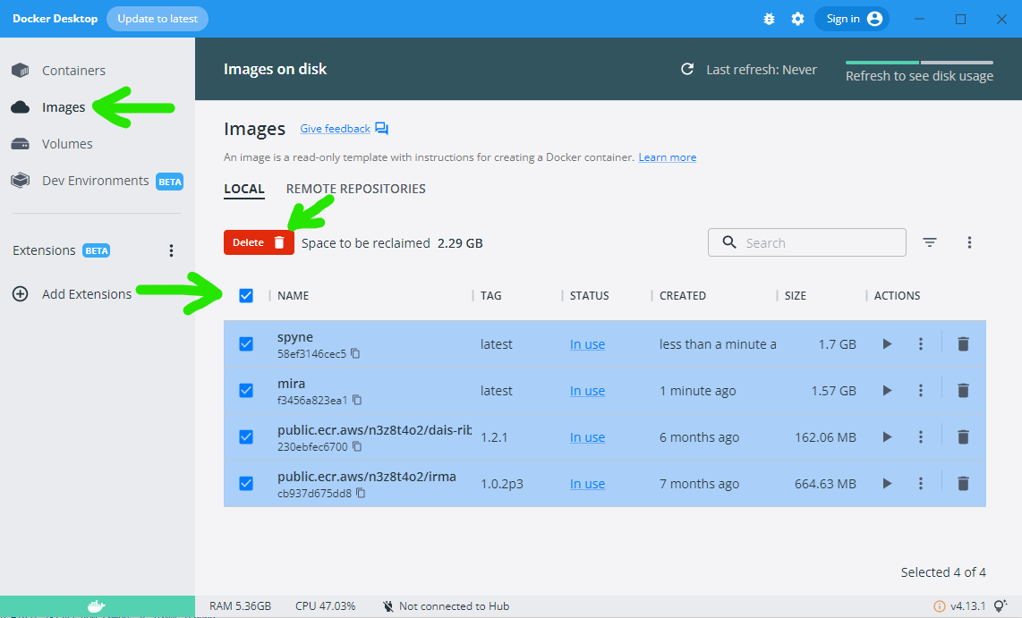This screenshot has height=618, width=1022.
Task: Click into the Search images field
Action: [x=807, y=242]
